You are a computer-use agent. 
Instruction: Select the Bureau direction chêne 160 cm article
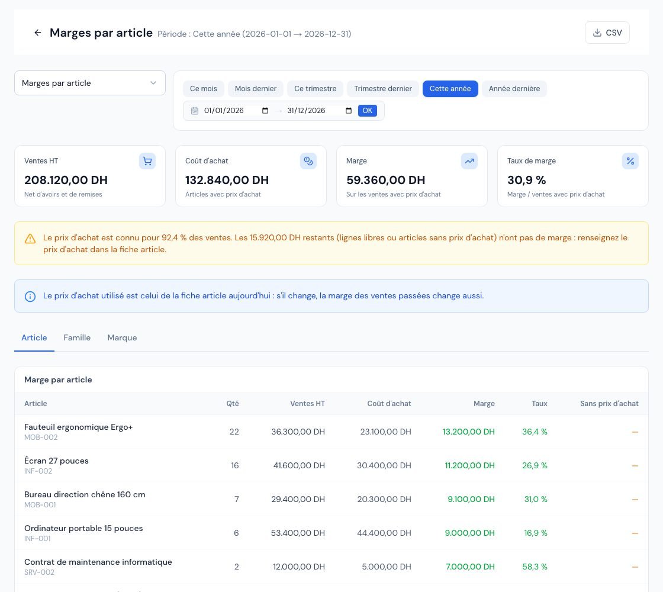pos(85,495)
